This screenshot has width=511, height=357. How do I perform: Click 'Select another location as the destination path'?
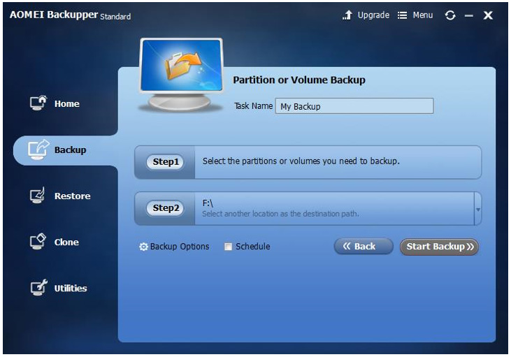coord(280,214)
